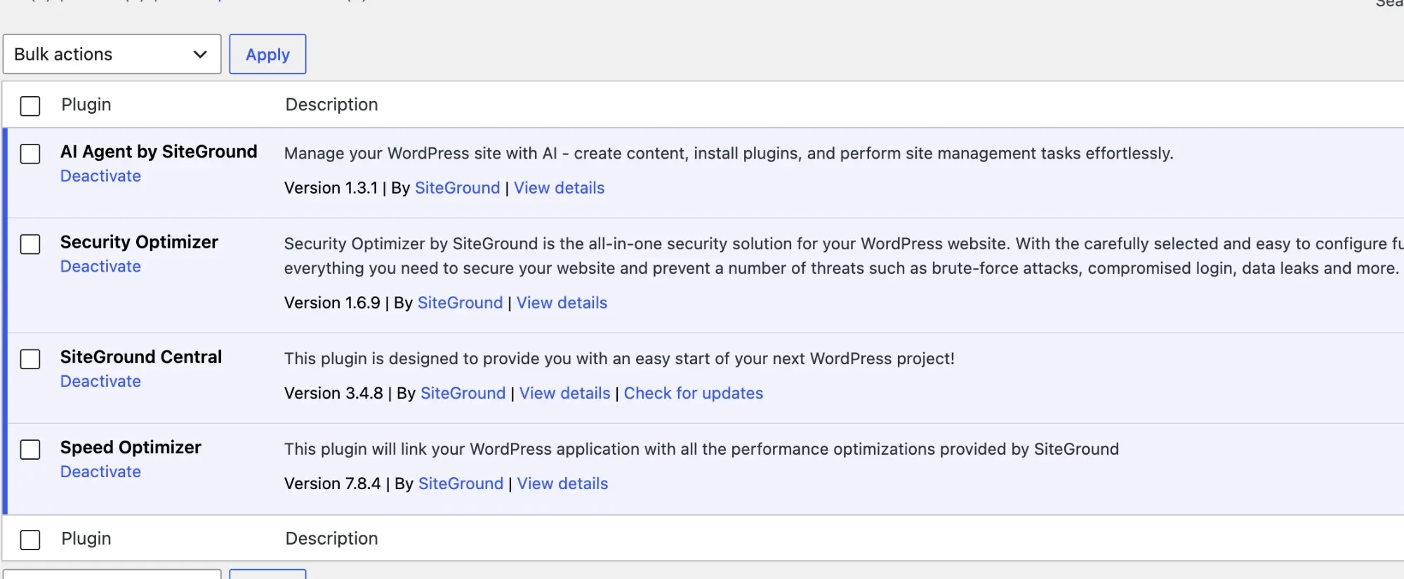View details for Security Optimizer
1404x579 pixels.
pyautogui.click(x=562, y=302)
